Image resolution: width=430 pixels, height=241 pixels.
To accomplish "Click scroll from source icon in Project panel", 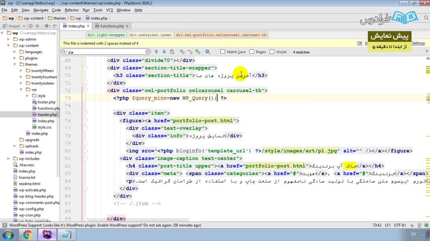I will (x=30, y=26).
